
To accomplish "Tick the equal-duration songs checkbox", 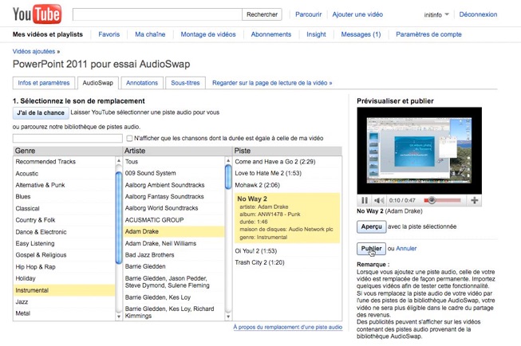I will point(129,138).
